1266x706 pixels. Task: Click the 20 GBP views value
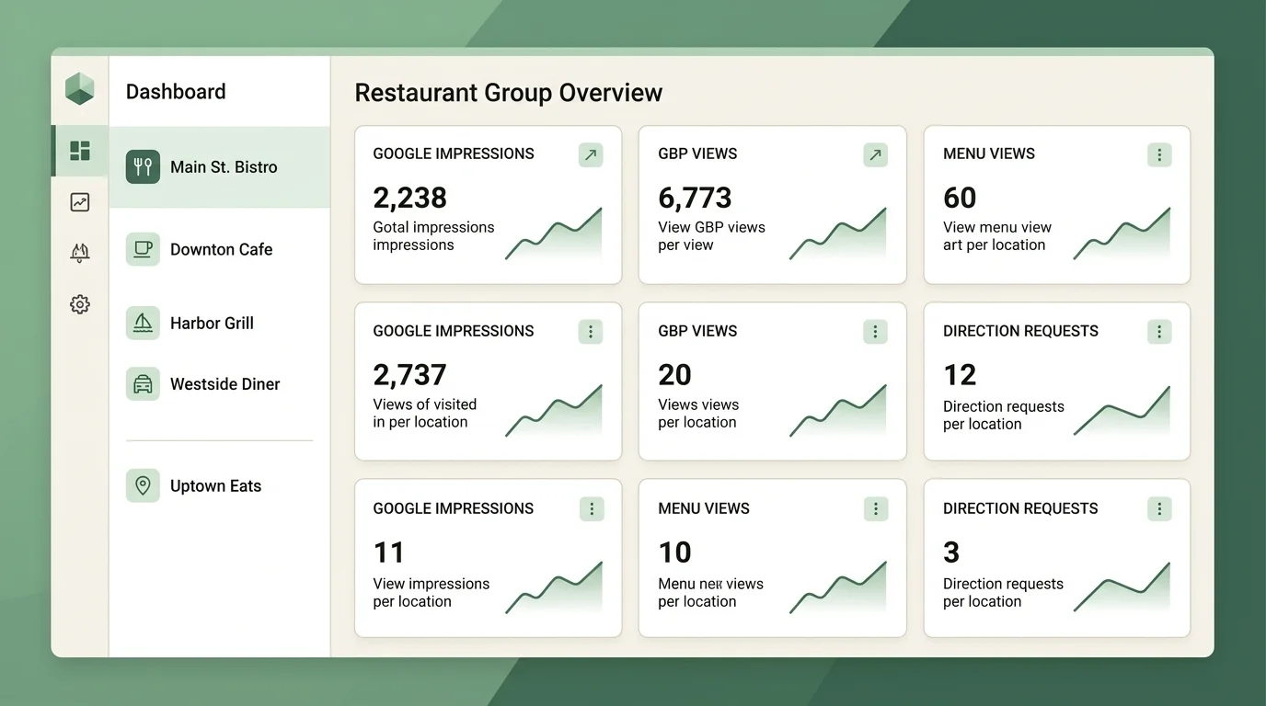click(674, 375)
